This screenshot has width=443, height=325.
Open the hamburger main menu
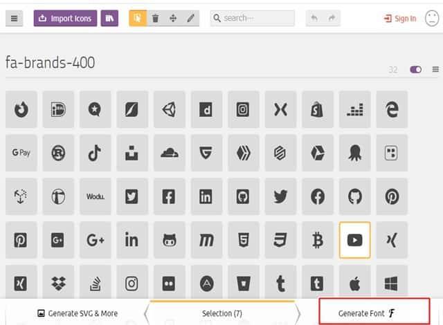coord(14,19)
